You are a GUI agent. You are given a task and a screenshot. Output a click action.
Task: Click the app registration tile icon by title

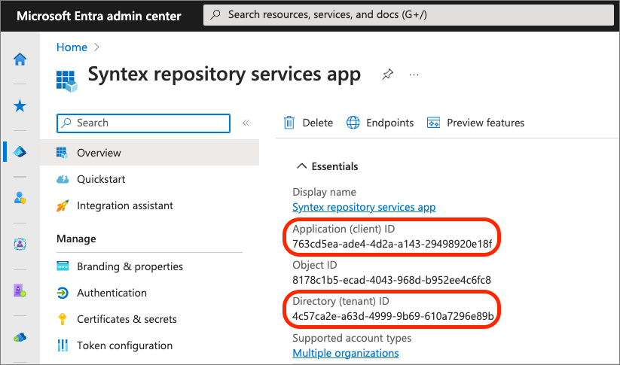[x=66, y=81]
